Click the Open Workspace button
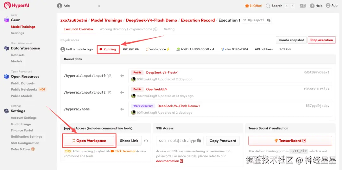Viewport: 342px width, 170px height. (x=89, y=141)
